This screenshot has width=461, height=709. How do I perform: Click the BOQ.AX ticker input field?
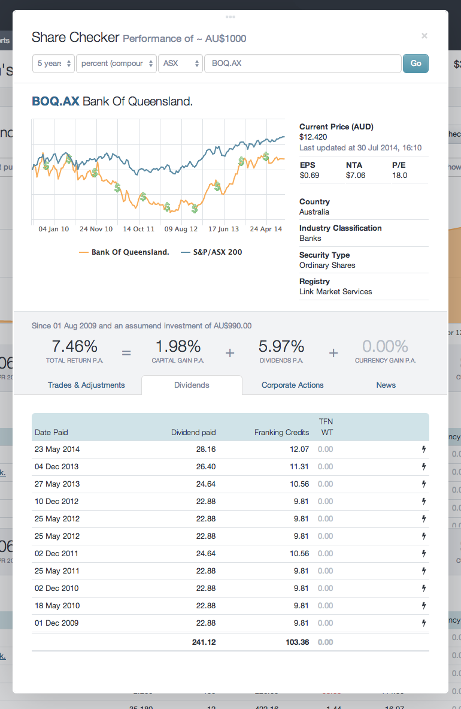point(302,63)
